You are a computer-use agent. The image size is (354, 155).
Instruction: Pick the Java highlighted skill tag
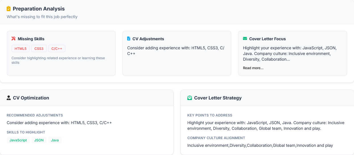pos(55,140)
